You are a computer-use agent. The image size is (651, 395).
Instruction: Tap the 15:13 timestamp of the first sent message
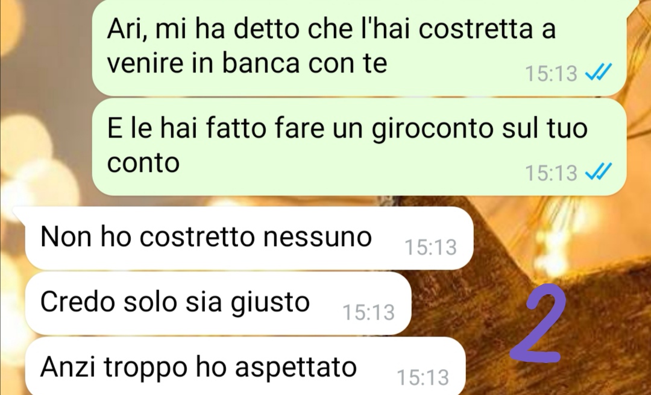tap(551, 74)
